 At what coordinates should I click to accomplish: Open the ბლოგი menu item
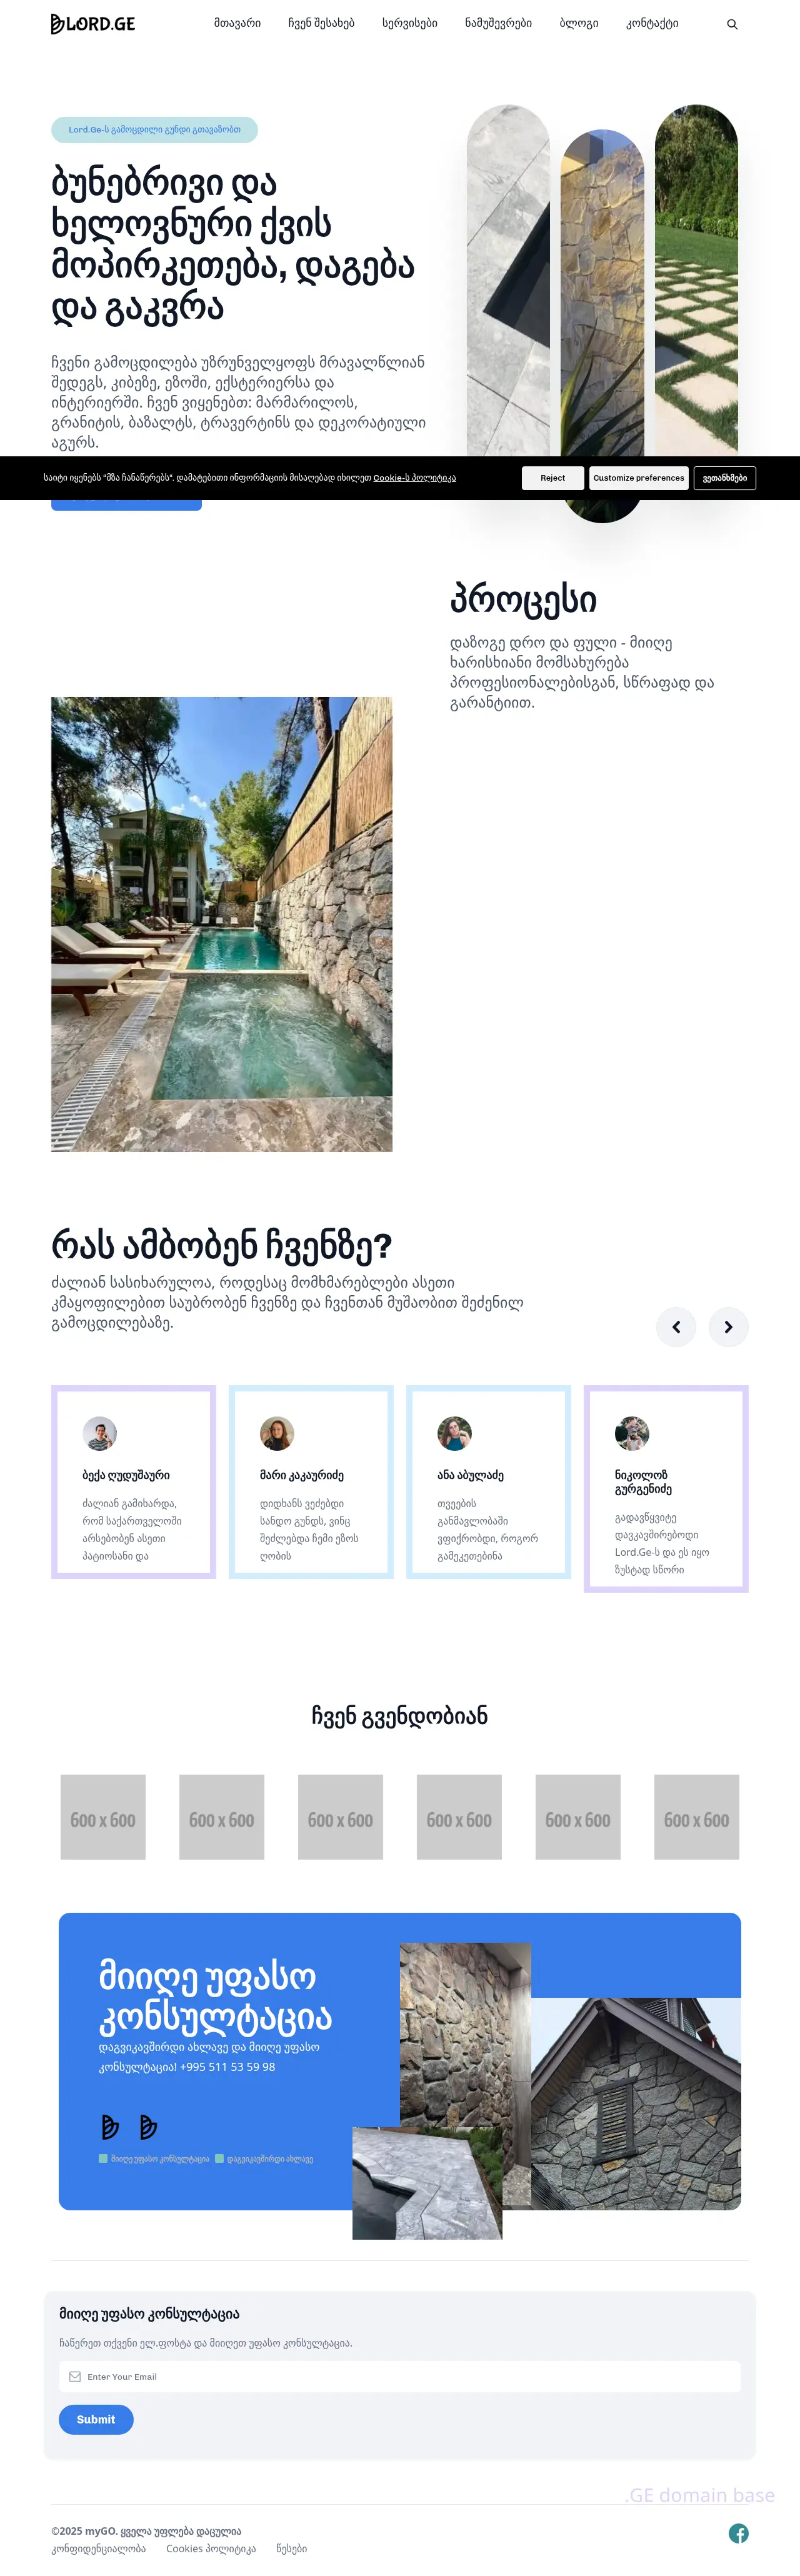pos(579,23)
